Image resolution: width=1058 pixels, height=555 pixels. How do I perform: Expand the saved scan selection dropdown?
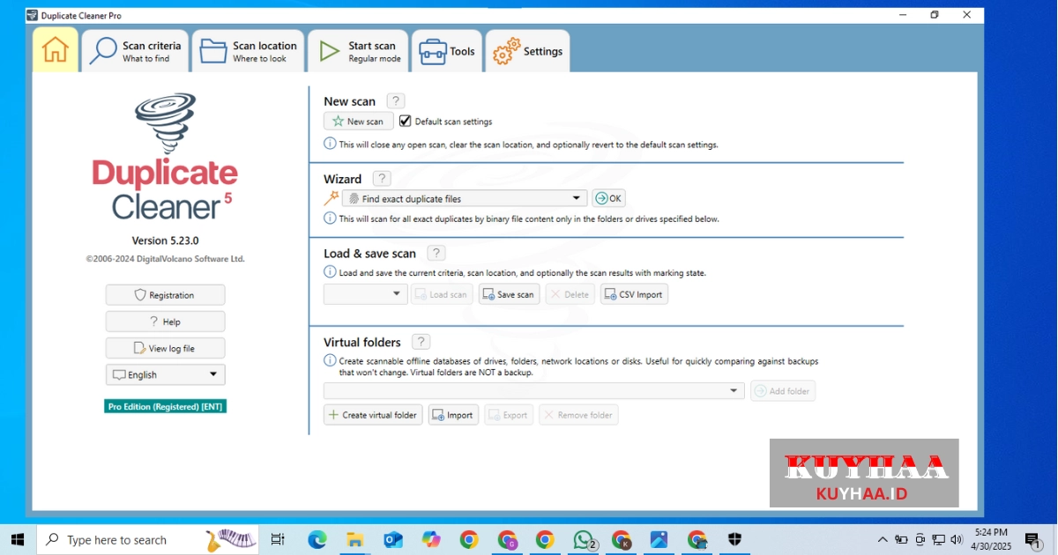click(397, 294)
